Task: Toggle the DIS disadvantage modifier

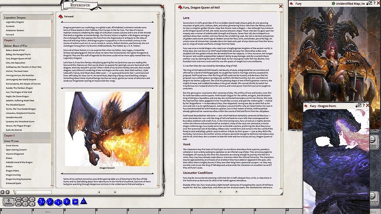Action: pos(19,204)
